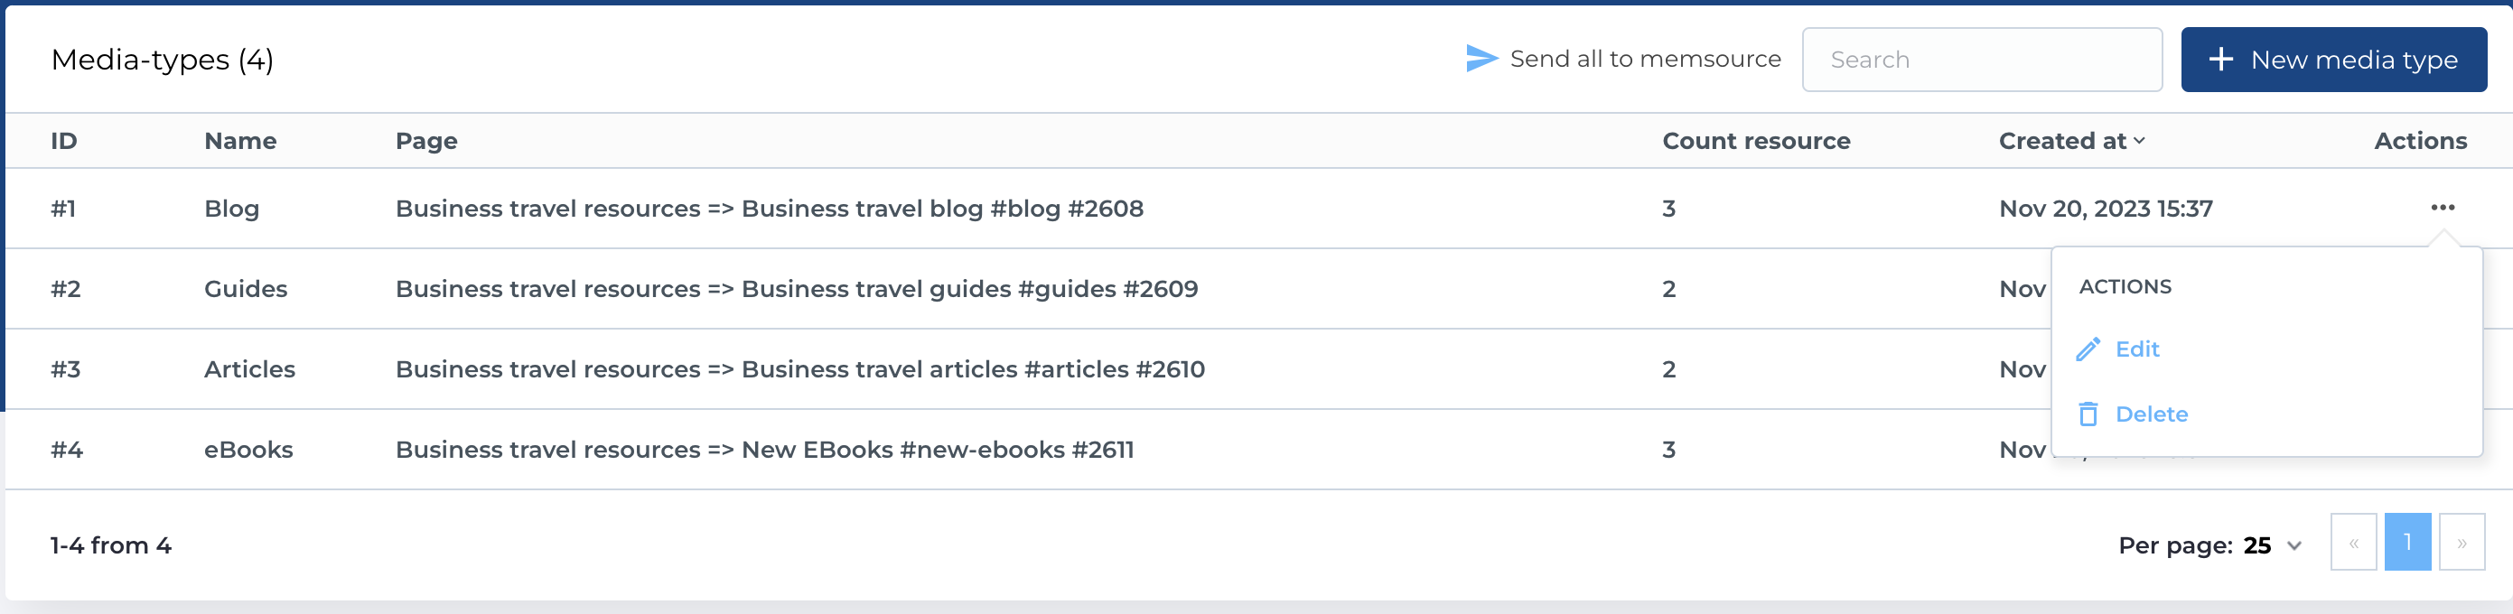2513x614 pixels.
Task: Sort by the Created at column chevron
Action: [x=2139, y=142]
